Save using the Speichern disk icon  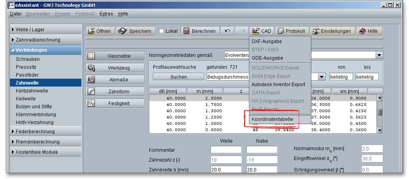coord(135,31)
